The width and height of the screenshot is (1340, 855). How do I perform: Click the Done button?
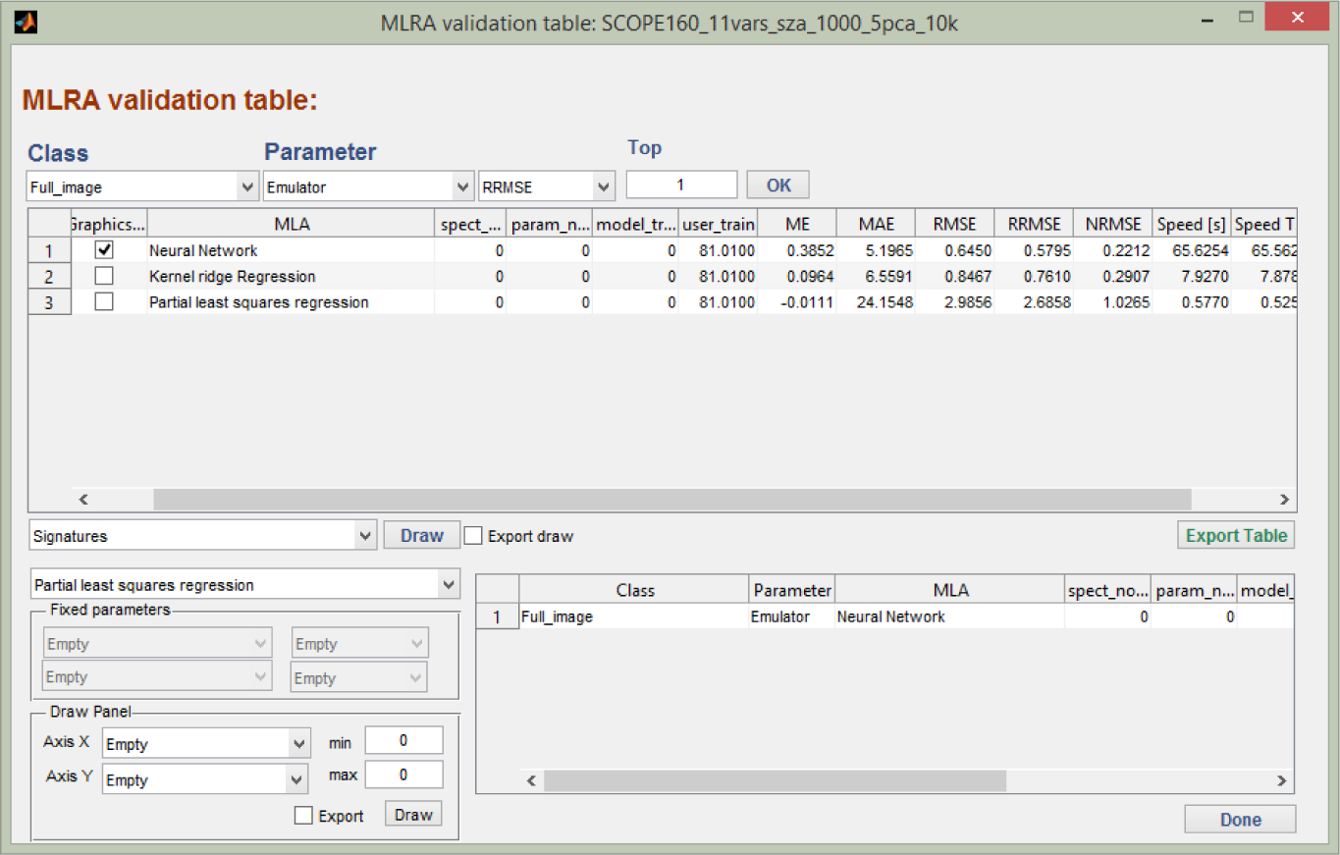[x=1240, y=820]
